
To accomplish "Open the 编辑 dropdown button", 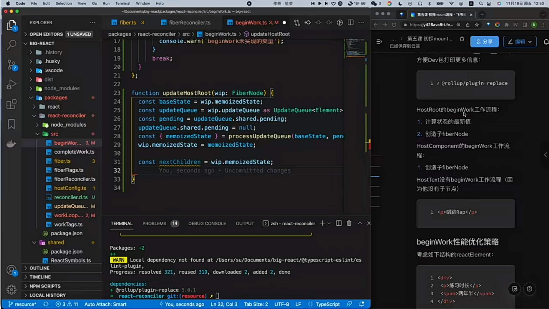I will pyautogui.click(x=520, y=42).
